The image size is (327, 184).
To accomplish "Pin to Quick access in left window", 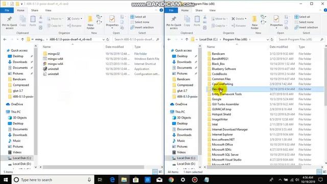I will pos(9,22).
